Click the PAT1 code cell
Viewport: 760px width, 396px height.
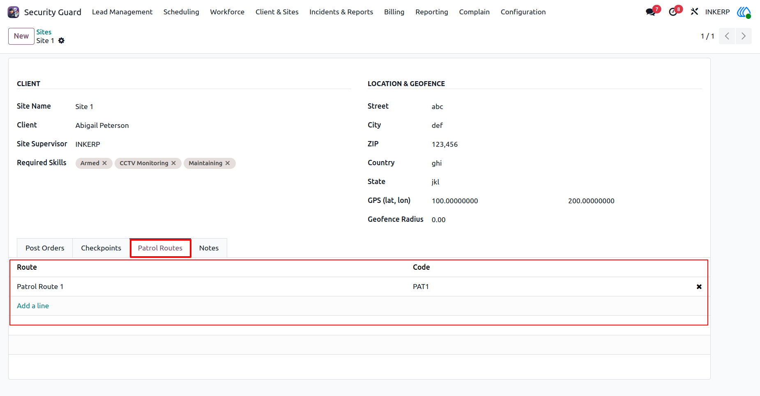coord(550,287)
